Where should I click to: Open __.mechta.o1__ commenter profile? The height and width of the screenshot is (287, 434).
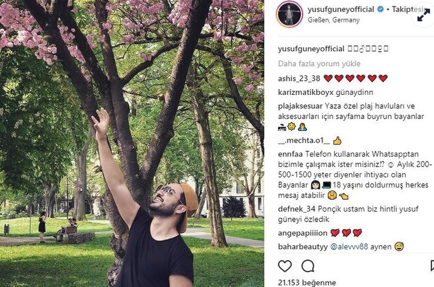(x=304, y=140)
